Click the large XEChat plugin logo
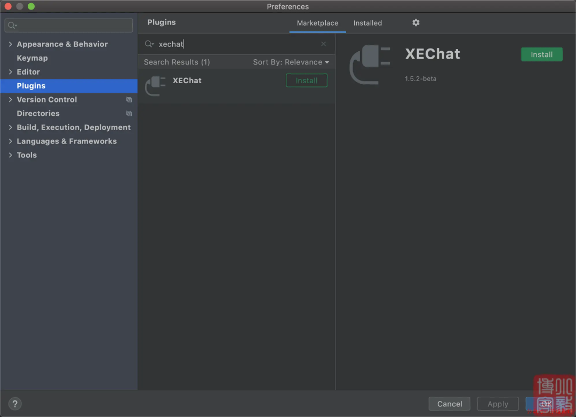This screenshot has height=417, width=576. tap(370, 65)
